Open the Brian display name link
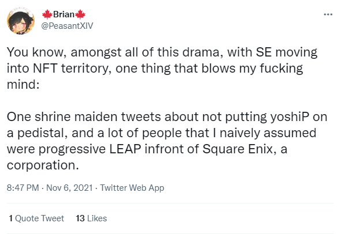 click(x=63, y=14)
